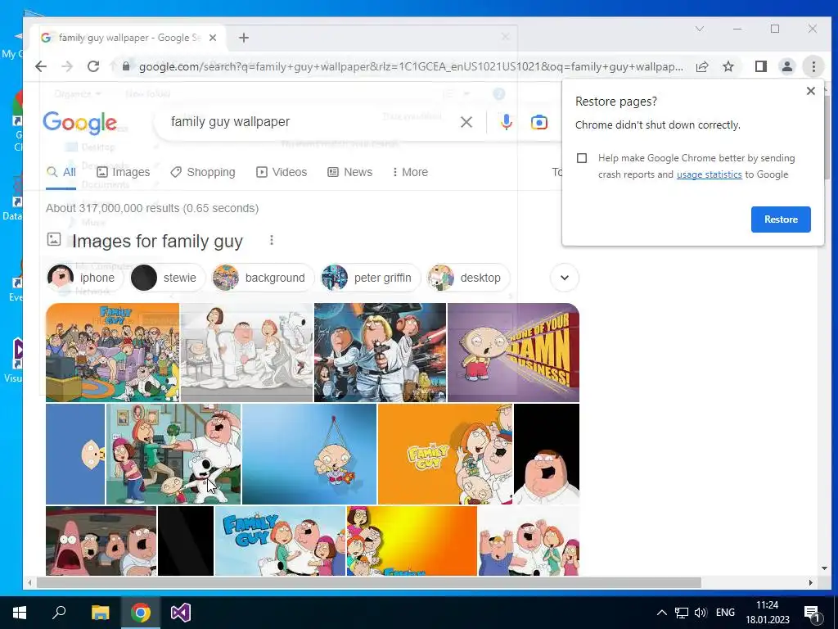This screenshot has height=629, width=838.
Task: Share this page using the share icon
Action: pos(701,66)
